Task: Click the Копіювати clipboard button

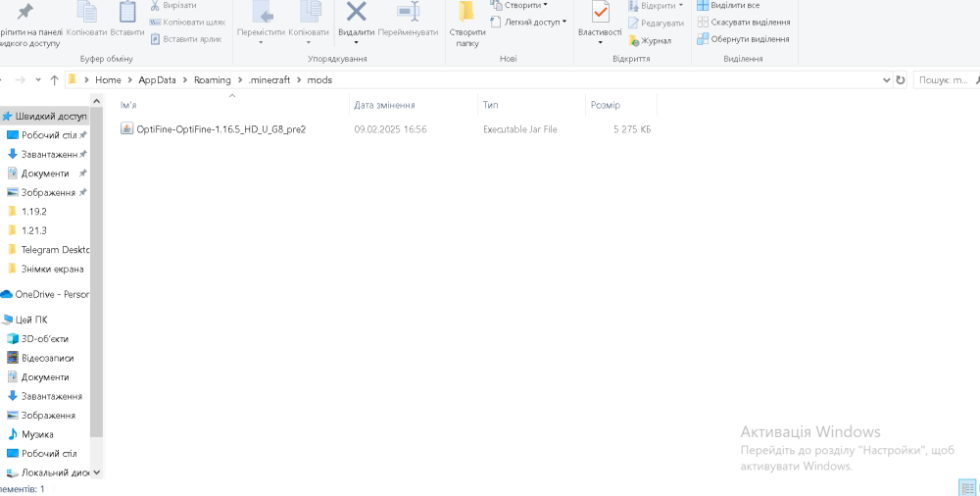Action: click(87, 20)
